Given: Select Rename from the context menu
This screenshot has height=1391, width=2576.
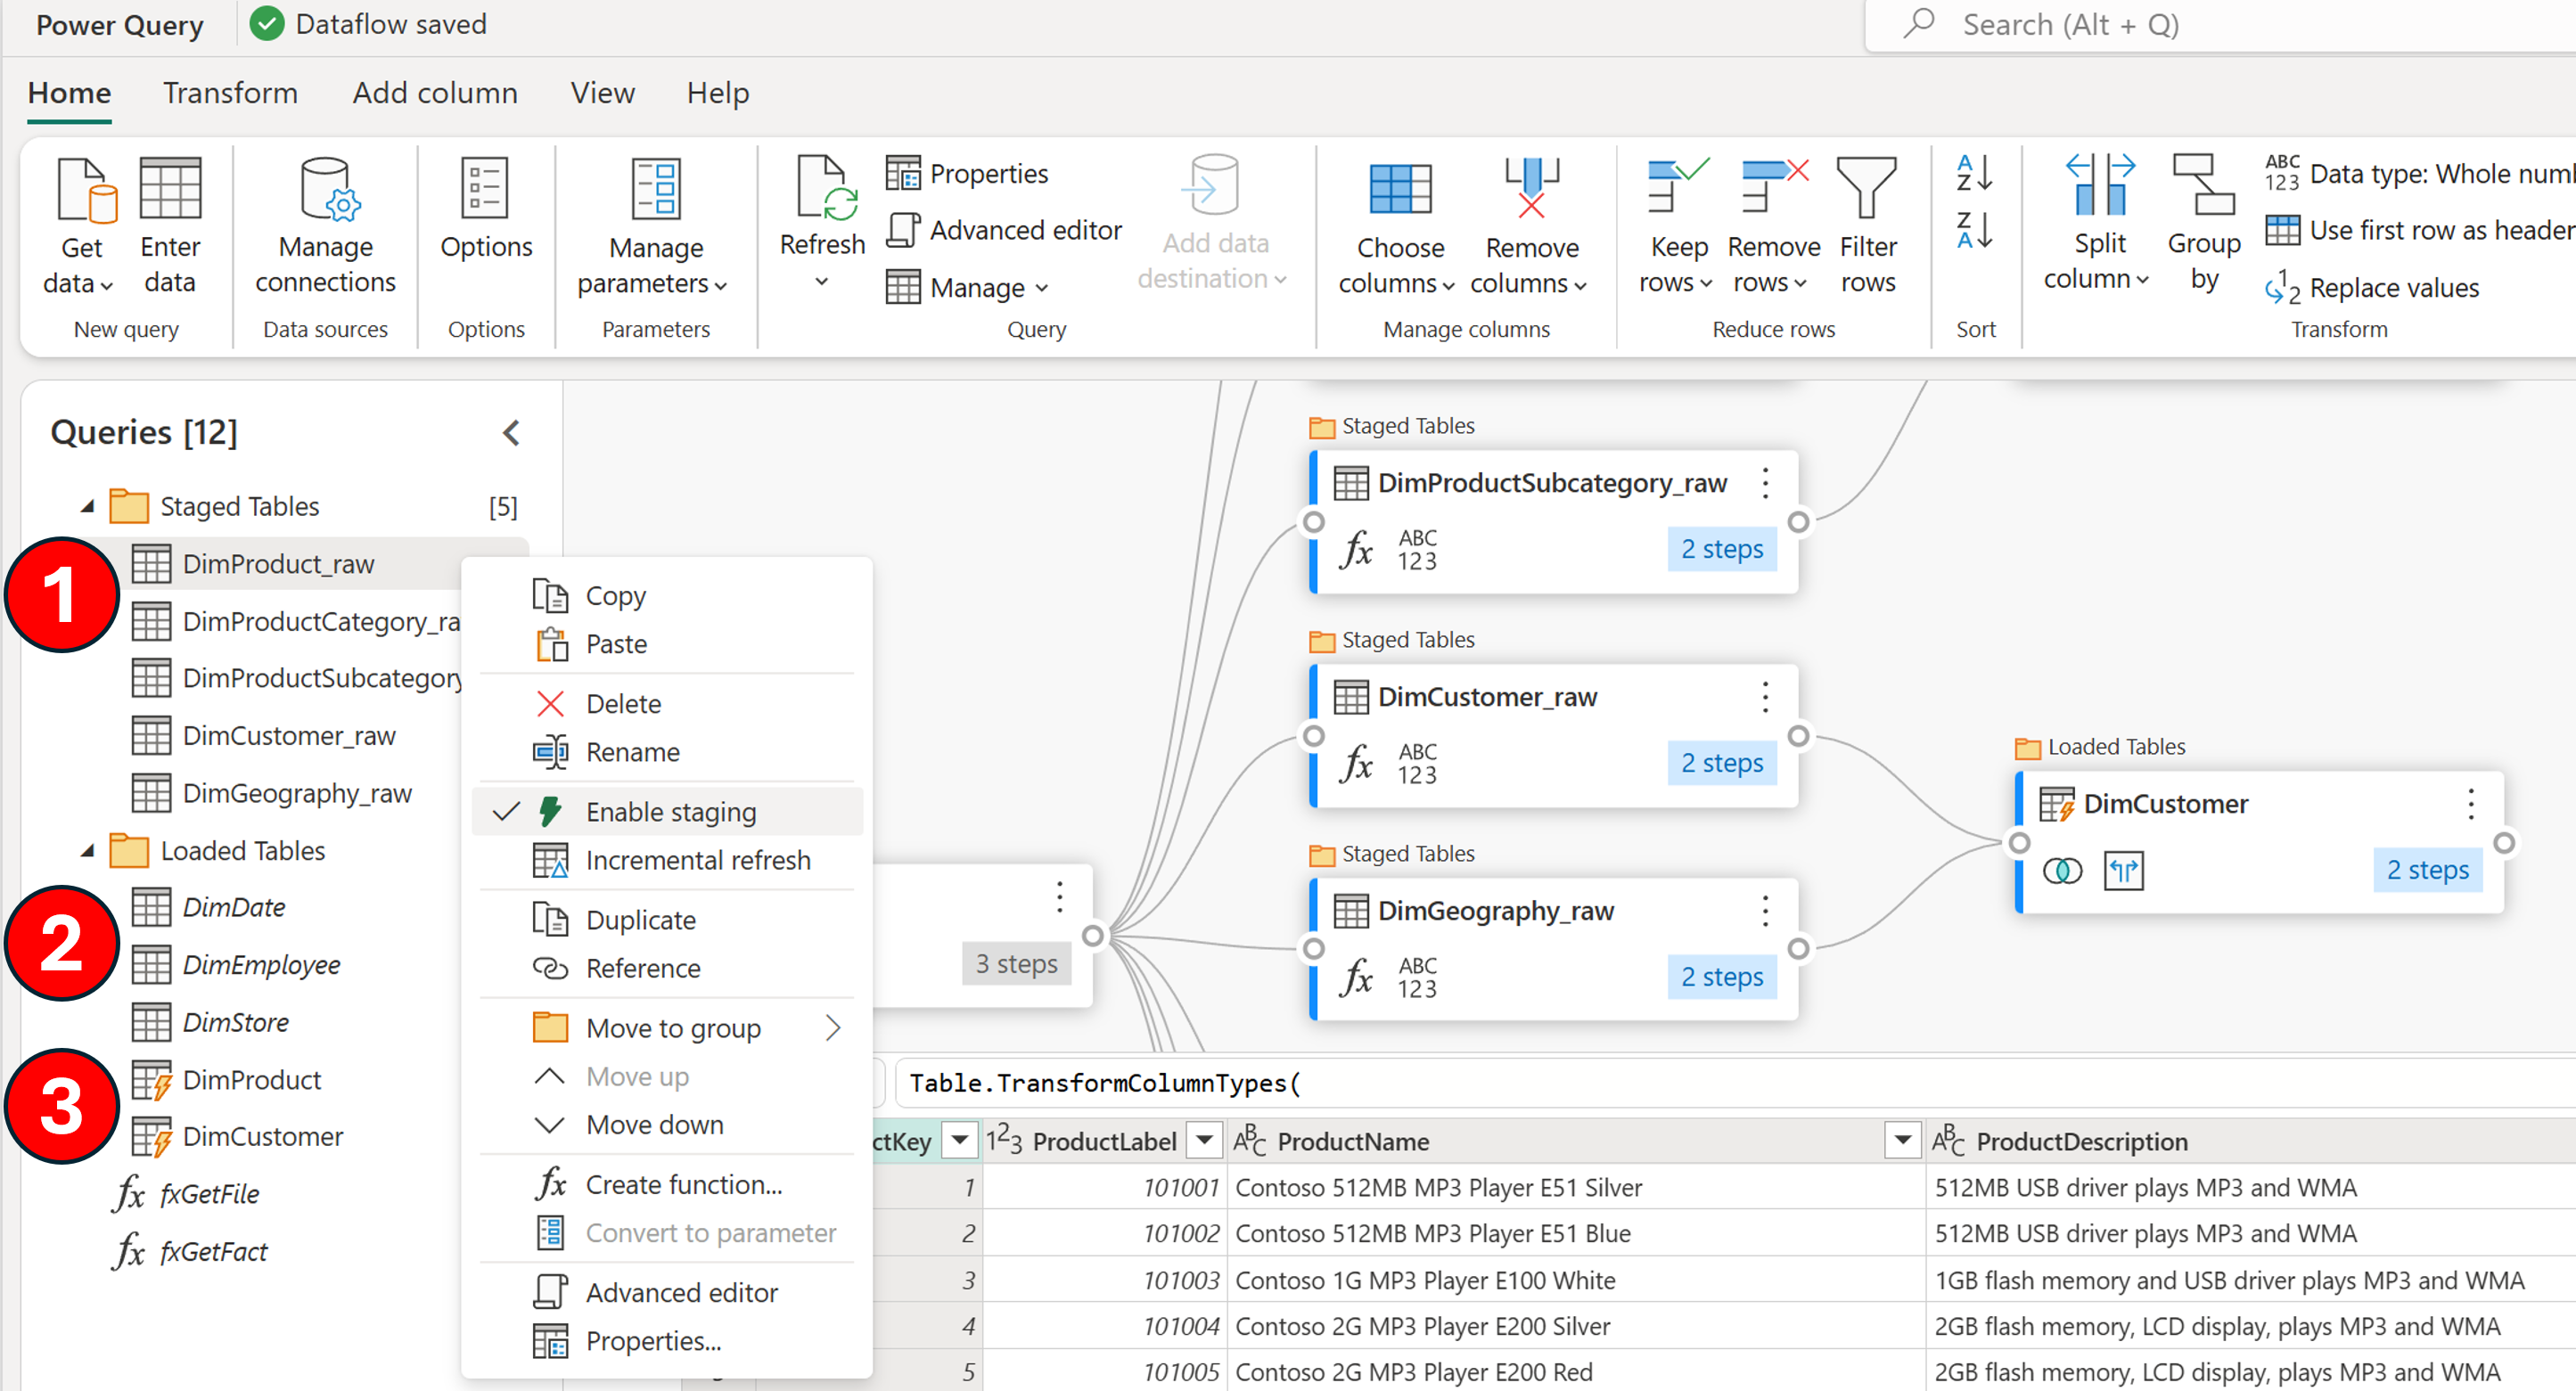Looking at the screenshot, I should click(x=633, y=752).
